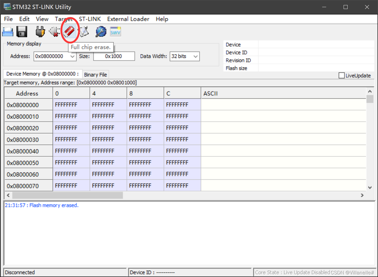Viewport: 378px width, 277px height.
Task: Click the Save file floppy icon
Action: tap(22, 32)
